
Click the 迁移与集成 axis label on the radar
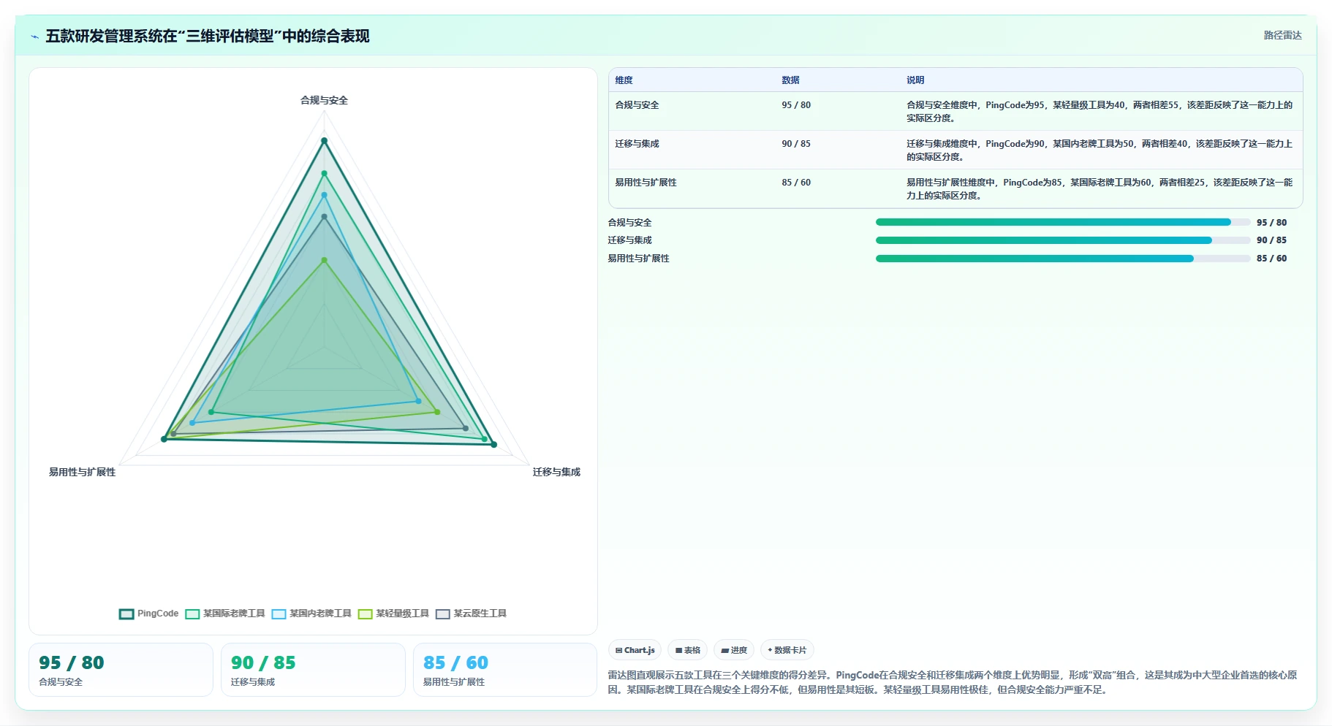[x=556, y=473]
